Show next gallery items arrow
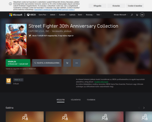The image size is (152, 122). click(144, 108)
